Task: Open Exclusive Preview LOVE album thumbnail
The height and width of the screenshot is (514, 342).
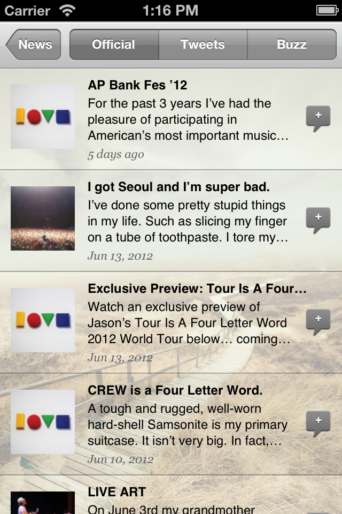Action: (43, 320)
